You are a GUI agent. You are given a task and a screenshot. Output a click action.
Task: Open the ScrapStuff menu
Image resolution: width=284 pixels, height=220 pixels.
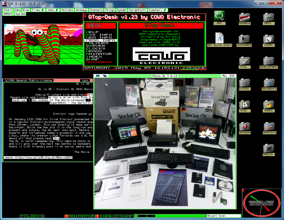pos(137,10)
